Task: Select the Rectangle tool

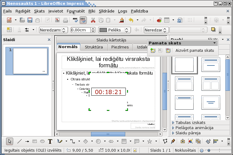Action: pos(35,141)
